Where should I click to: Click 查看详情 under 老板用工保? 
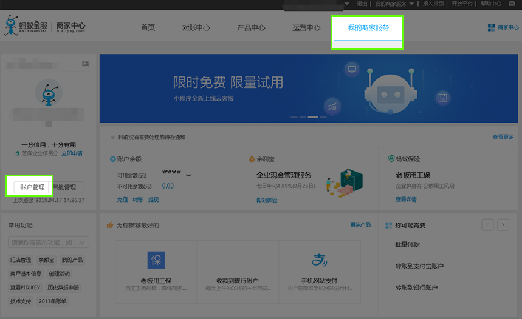406,200
